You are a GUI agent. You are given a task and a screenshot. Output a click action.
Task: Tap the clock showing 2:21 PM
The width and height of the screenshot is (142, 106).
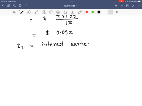(x=4, y=1)
